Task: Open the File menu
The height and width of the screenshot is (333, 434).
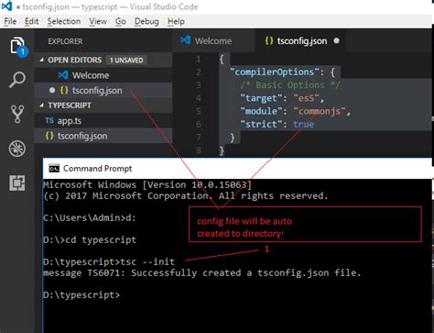Action: 10,21
